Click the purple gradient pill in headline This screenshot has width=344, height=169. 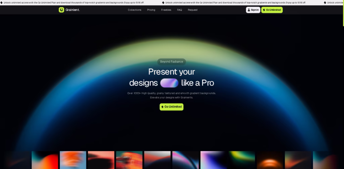pyautogui.click(x=169, y=83)
